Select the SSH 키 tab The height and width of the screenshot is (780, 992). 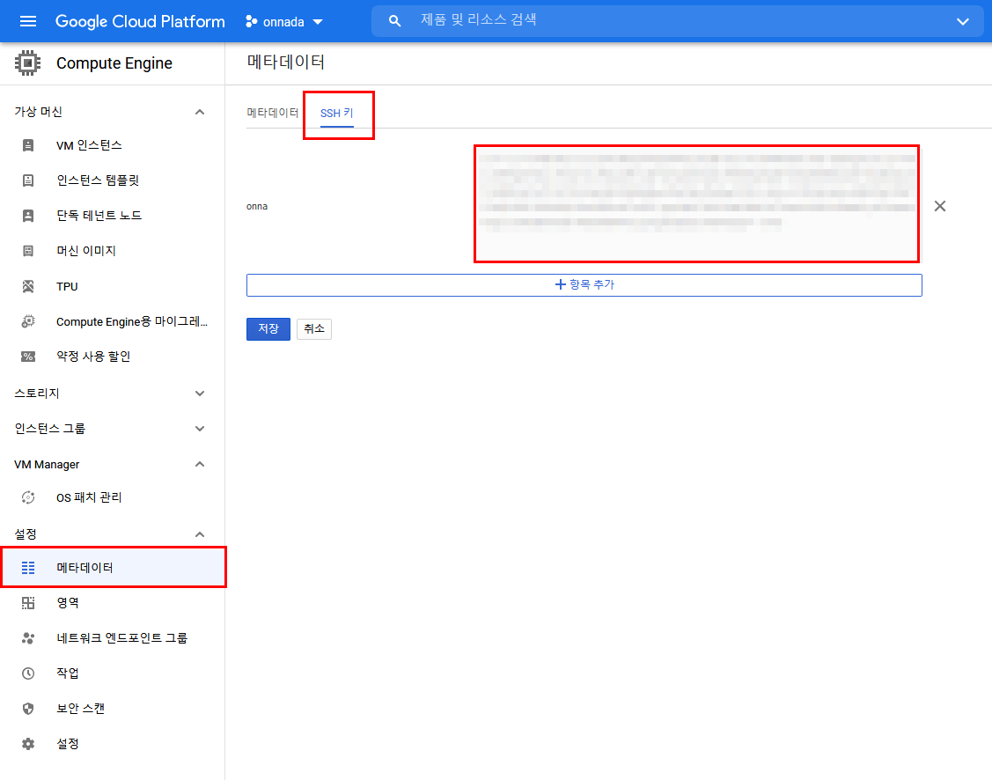pyautogui.click(x=337, y=114)
